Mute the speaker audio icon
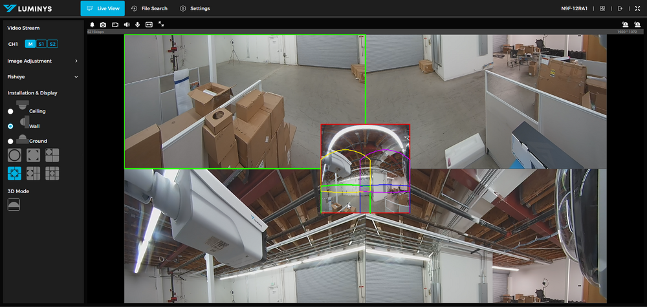The width and height of the screenshot is (647, 307). click(126, 25)
